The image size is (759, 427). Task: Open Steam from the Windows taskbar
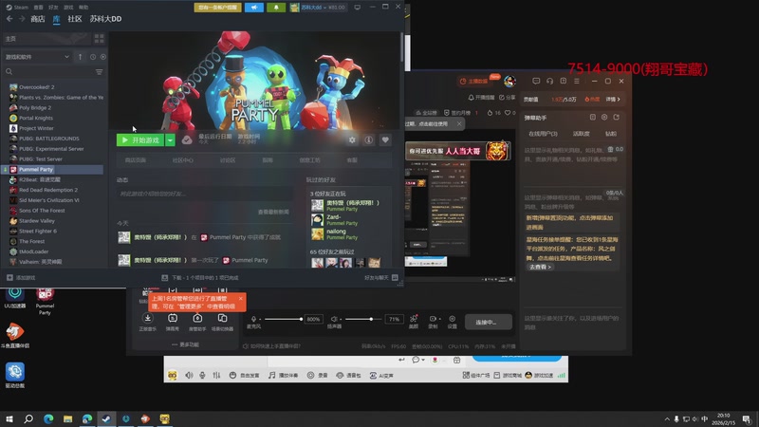pyautogui.click(x=106, y=418)
